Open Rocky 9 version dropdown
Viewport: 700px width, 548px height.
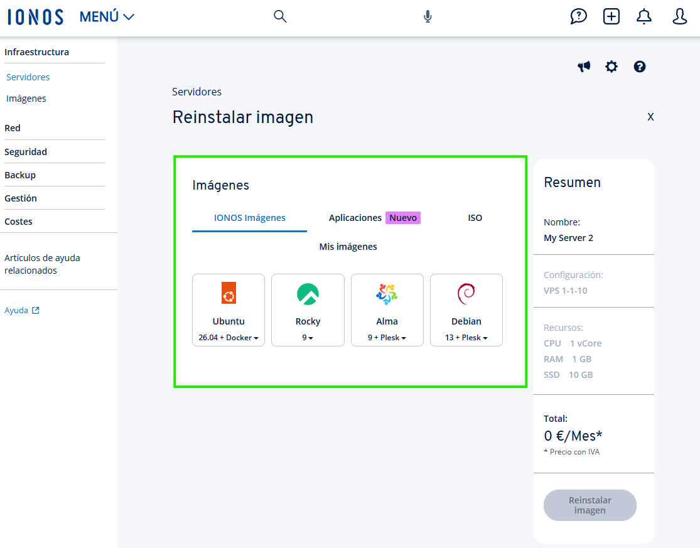pos(308,338)
